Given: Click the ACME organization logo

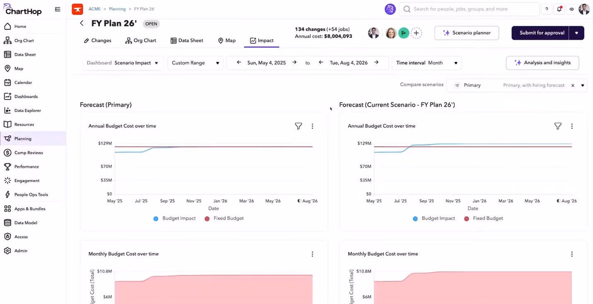Looking at the screenshot, I should (x=77, y=9).
